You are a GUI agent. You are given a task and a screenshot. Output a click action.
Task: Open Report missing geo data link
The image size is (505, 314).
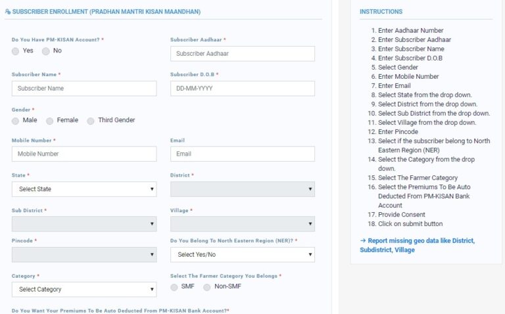click(x=418, y=245)
